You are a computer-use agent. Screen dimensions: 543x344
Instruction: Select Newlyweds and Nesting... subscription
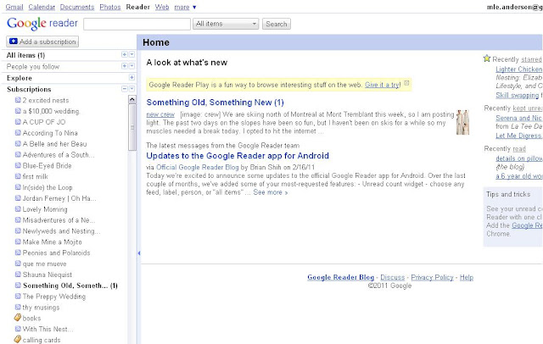61,231
